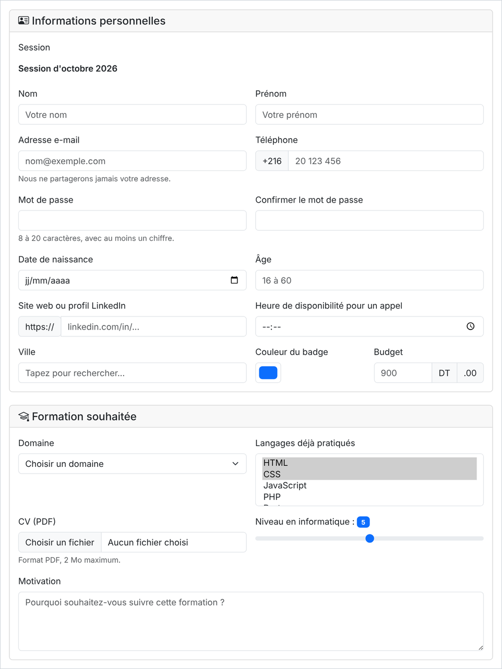The width and height of the screenshot is (502, 669).
Task: Click the DT currency label
Action: [445, 373]
